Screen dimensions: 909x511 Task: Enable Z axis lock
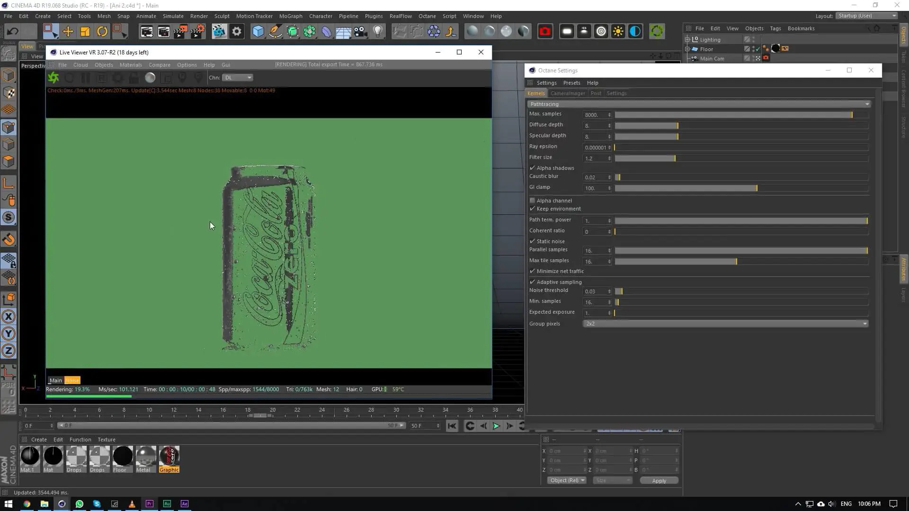[9, 351]
